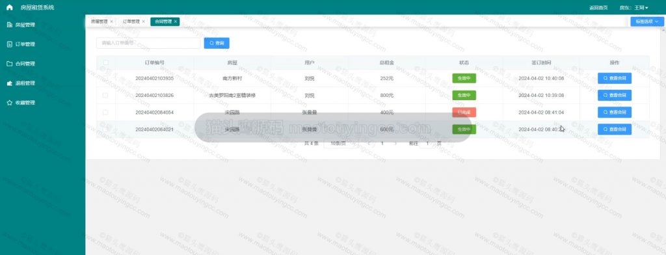Click the 生效中 tag in the 800元 row
This screenshot has height=255, width=666.
click(x=464, y=95)
